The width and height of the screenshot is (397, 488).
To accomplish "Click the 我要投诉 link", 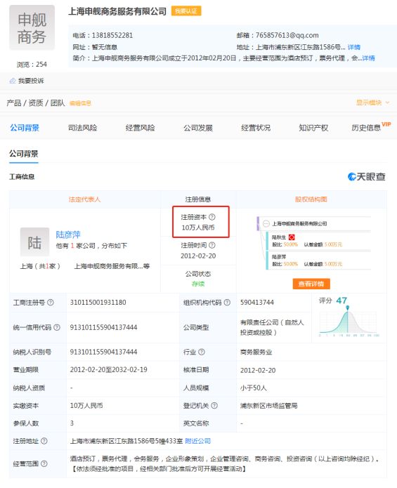I will coord(31,81).
